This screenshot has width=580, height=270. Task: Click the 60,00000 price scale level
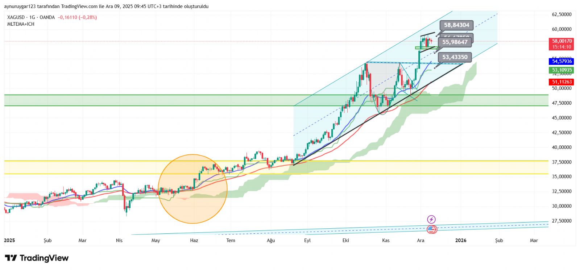pyautogui.click(x=562, y=29)
